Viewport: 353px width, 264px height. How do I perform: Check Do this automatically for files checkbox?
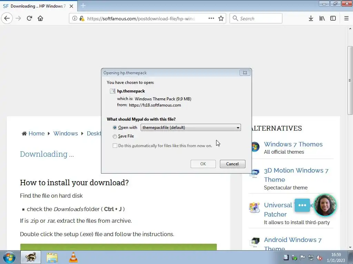[x=115, y=146]
